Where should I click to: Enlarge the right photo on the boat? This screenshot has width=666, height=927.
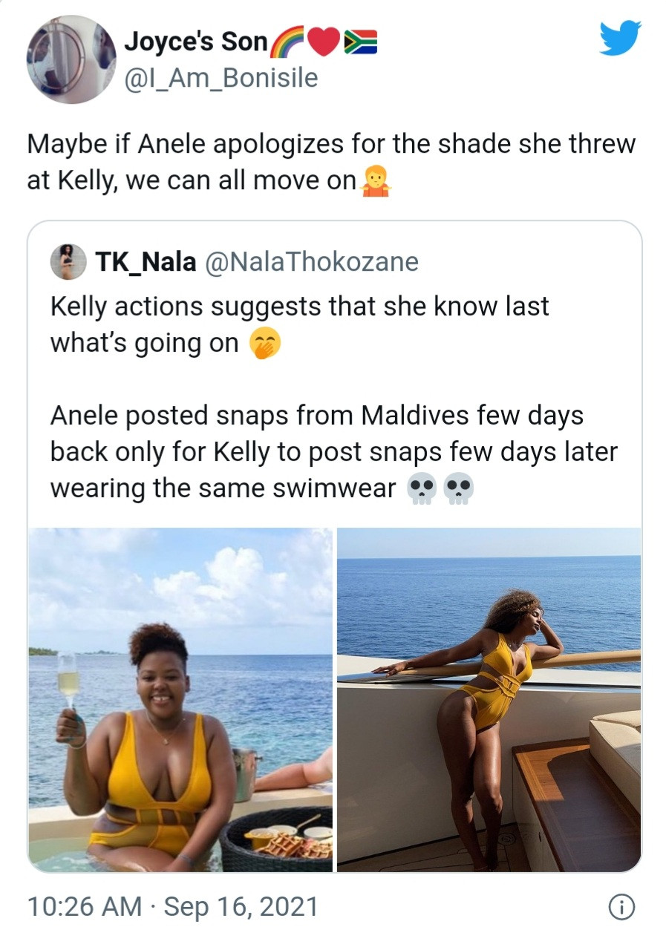click(489, 698)
